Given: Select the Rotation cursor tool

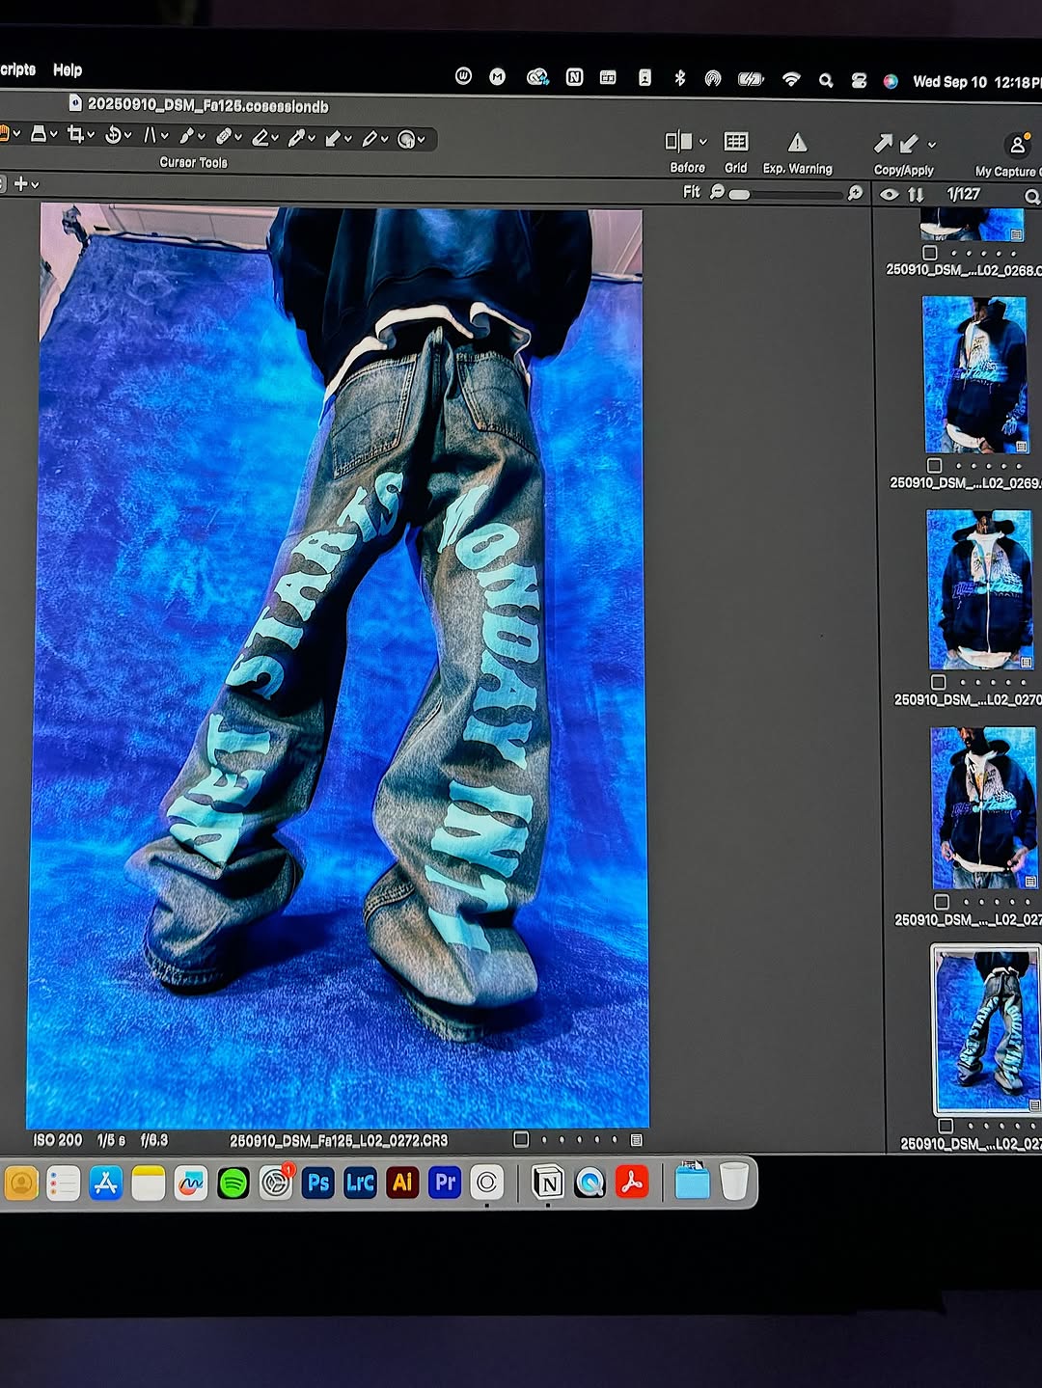Looking at the screenshot, I should (x=113, y=135).
